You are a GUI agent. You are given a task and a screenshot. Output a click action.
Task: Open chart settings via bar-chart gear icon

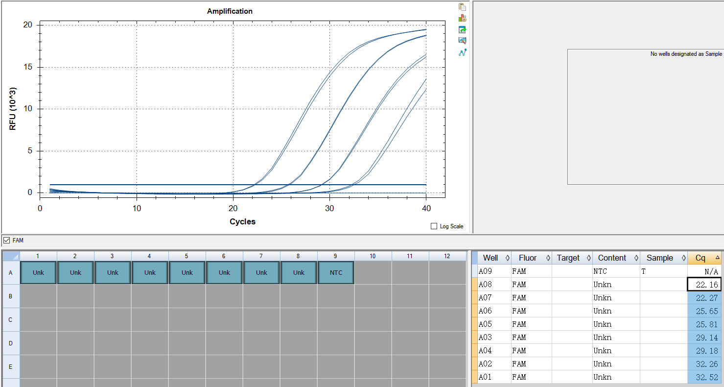pyautogui.click(x=462, y=18)
